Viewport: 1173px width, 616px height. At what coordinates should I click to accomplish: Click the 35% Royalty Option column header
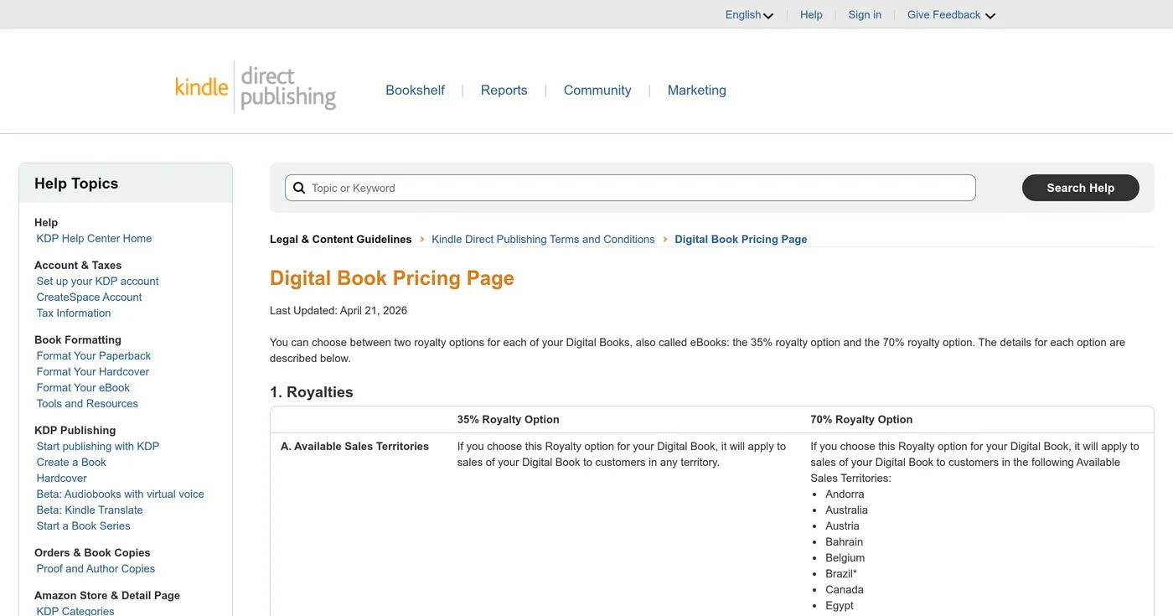[508, 420]
